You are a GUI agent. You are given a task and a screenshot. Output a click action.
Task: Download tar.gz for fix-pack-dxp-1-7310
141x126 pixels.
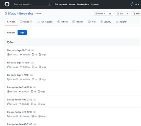coord(42,79)
